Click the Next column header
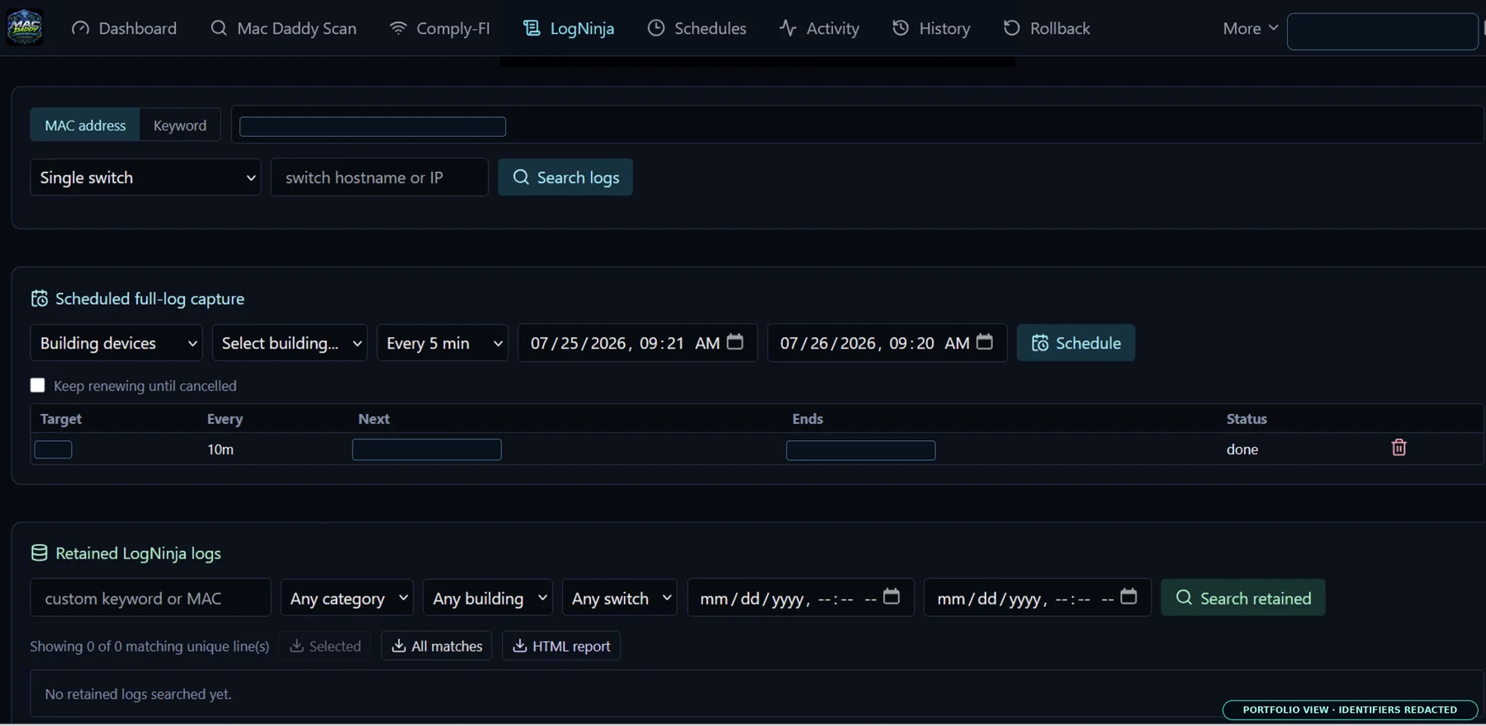 coord(374,419)
